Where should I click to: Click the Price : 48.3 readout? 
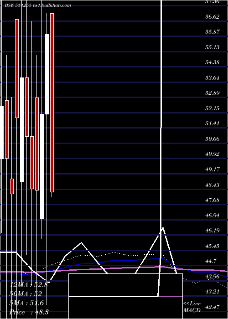click(29, 313)
